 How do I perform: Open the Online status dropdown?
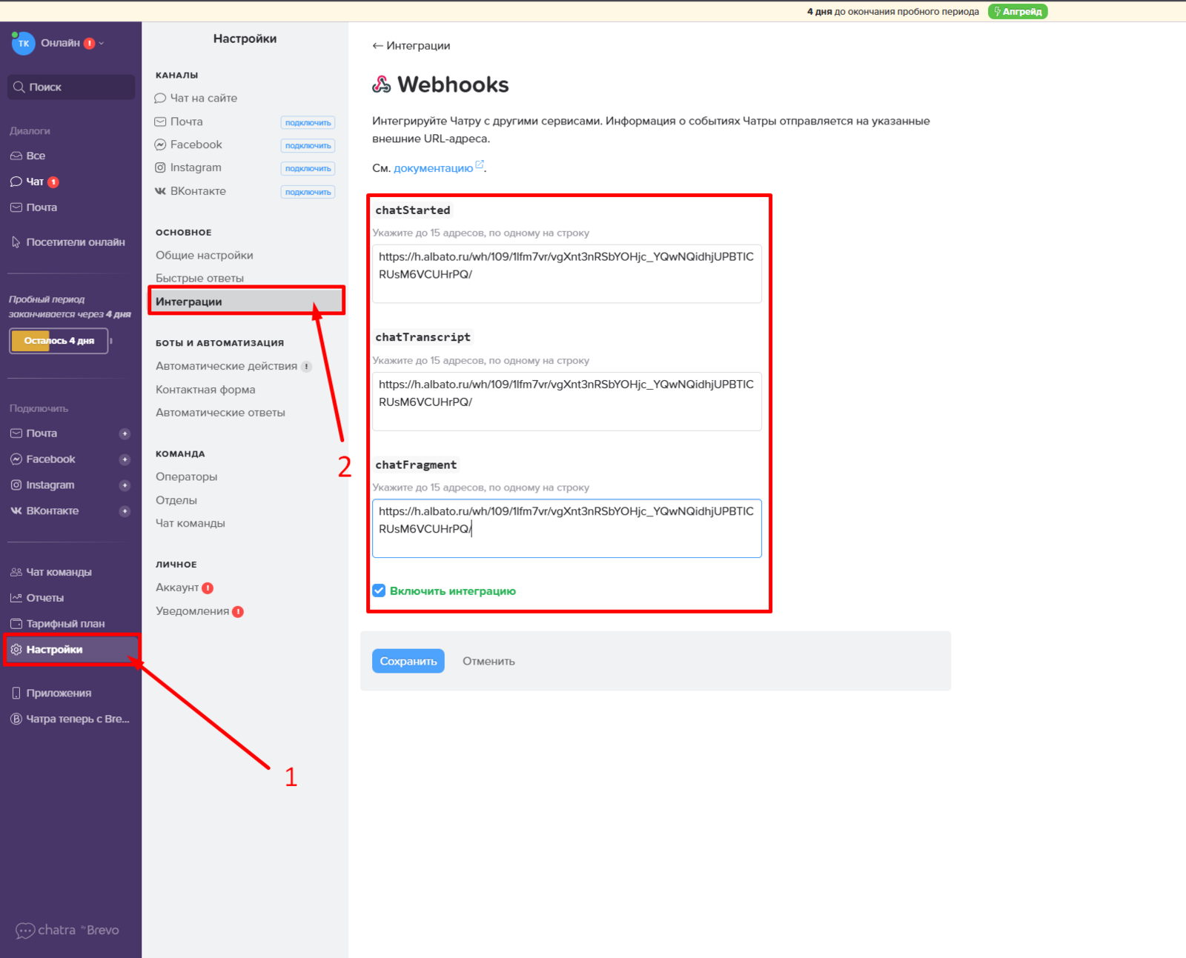click(72, 44)
